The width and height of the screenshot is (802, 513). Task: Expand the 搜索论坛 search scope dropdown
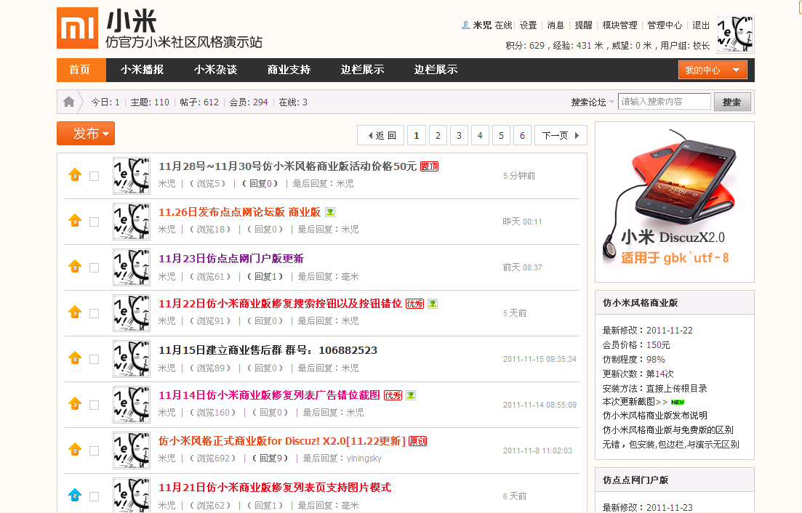pos(593,102)
